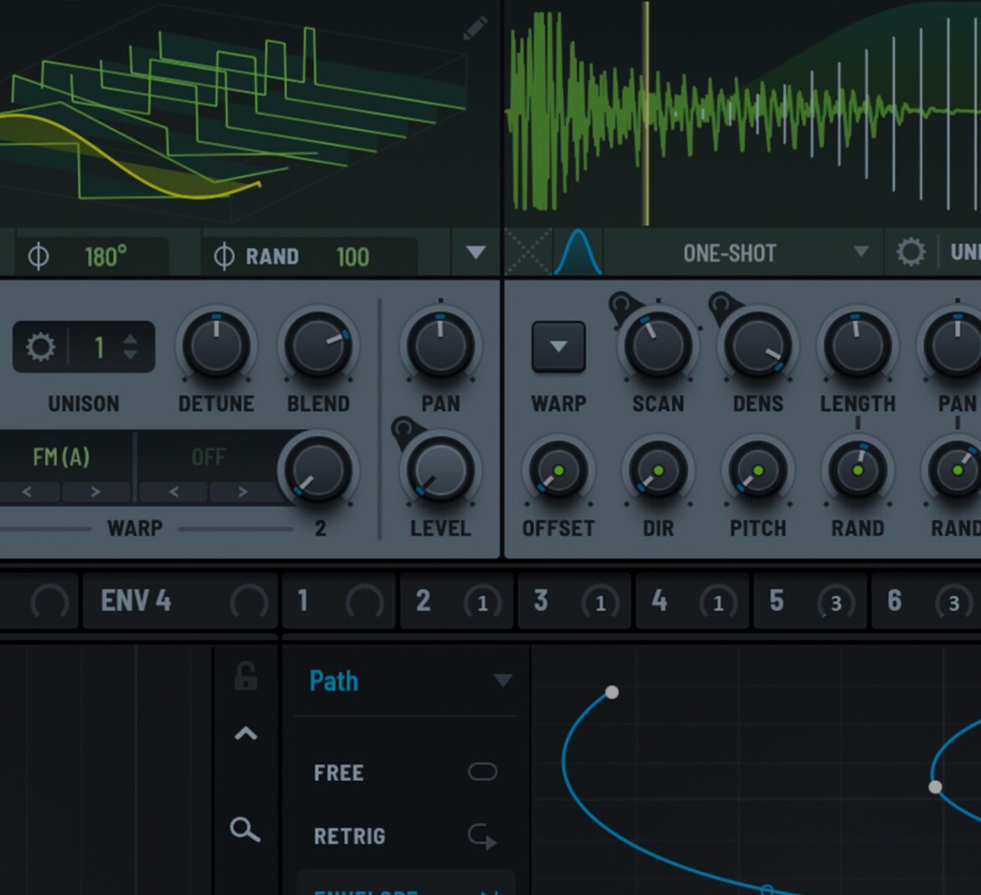The width and height of the screenshot is (981, 895).
Task: Click the crossed-out X icon beside window shape
Action: 528,252
